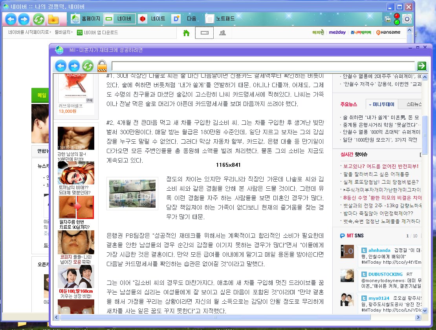Toggle the rectangle view button on Naver bar
This screenshot has width=436, height=330.
pyautogui.click(x=204, y=33)
